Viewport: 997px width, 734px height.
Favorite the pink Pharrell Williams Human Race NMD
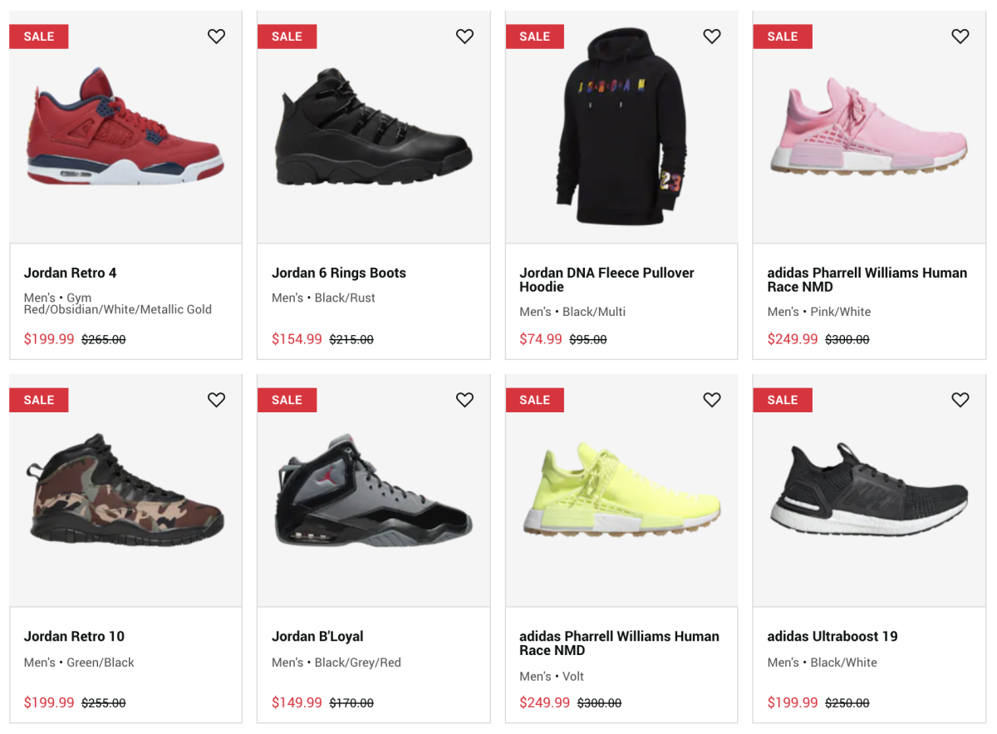point(960,37)
